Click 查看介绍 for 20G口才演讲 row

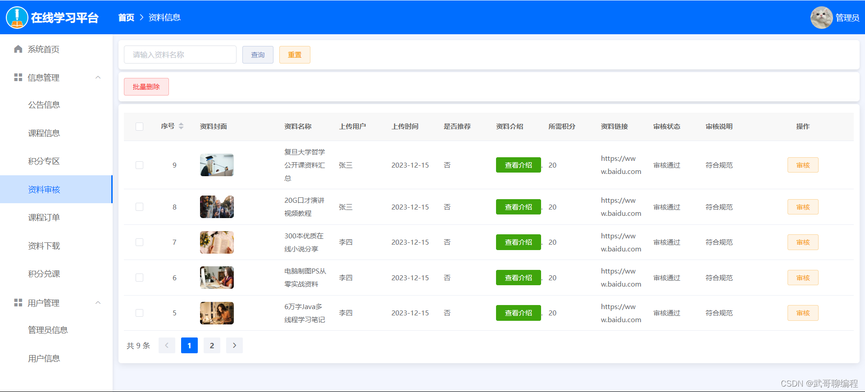[518, 207]
